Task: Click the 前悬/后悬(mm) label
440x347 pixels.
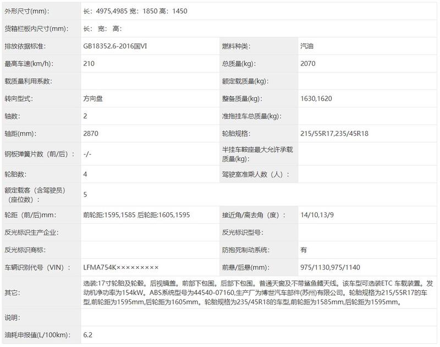Action: (246, 268)
